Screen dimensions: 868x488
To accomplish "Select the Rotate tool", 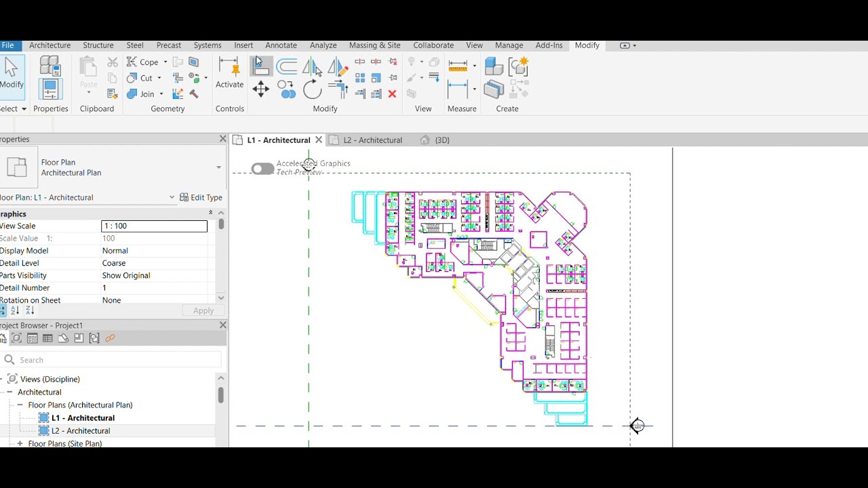I will click(x=313, y=89).
